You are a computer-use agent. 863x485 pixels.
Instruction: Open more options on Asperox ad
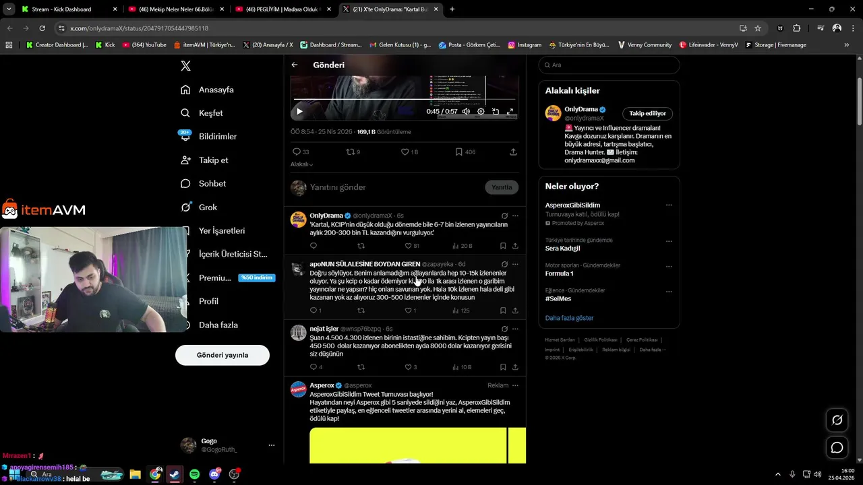515,385
